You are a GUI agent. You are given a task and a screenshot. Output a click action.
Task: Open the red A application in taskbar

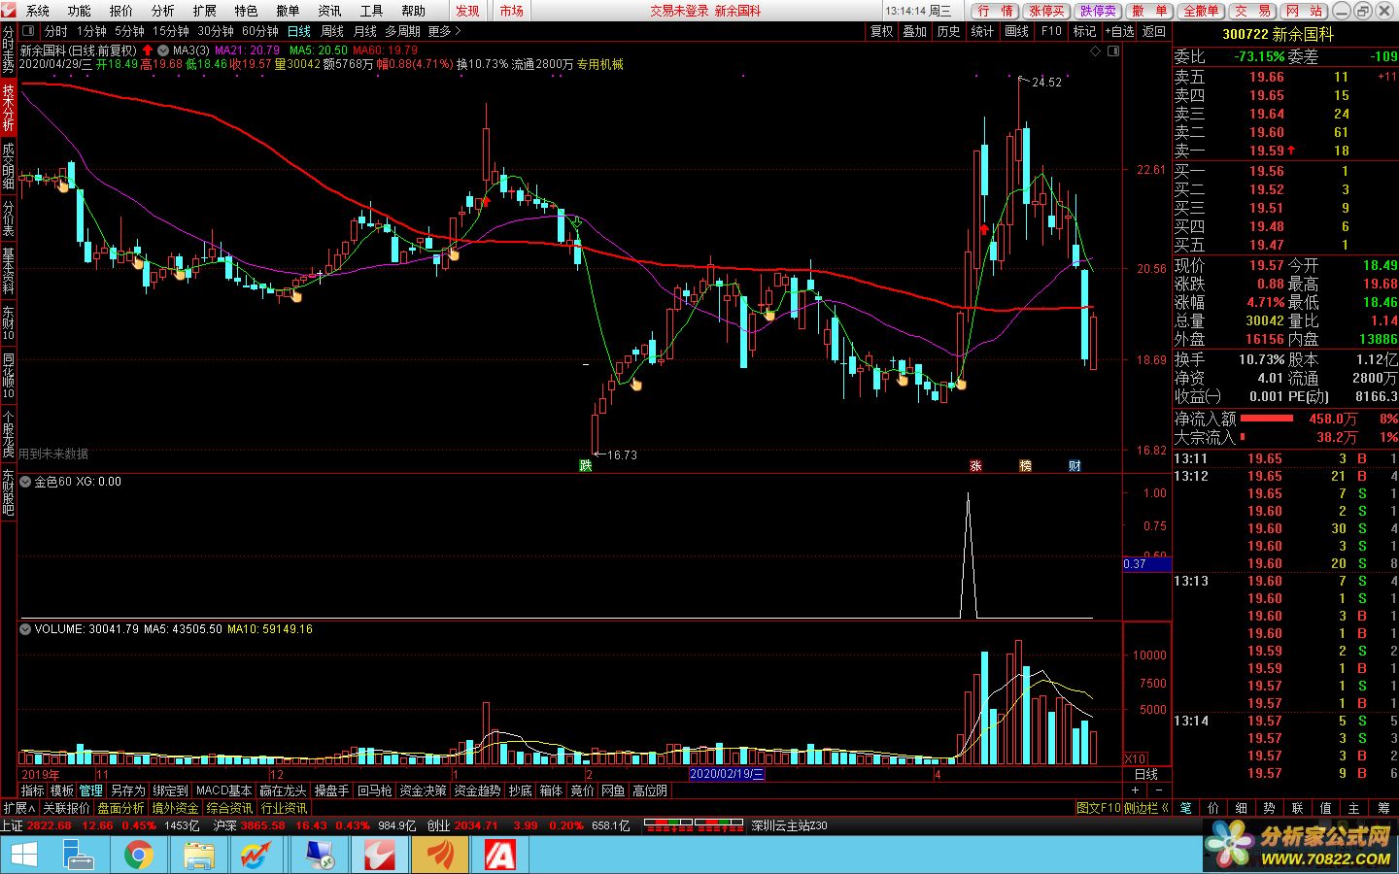(499, 855)
